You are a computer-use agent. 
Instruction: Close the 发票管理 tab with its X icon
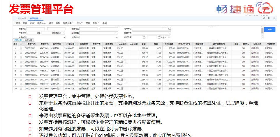(x=41, y=19)
